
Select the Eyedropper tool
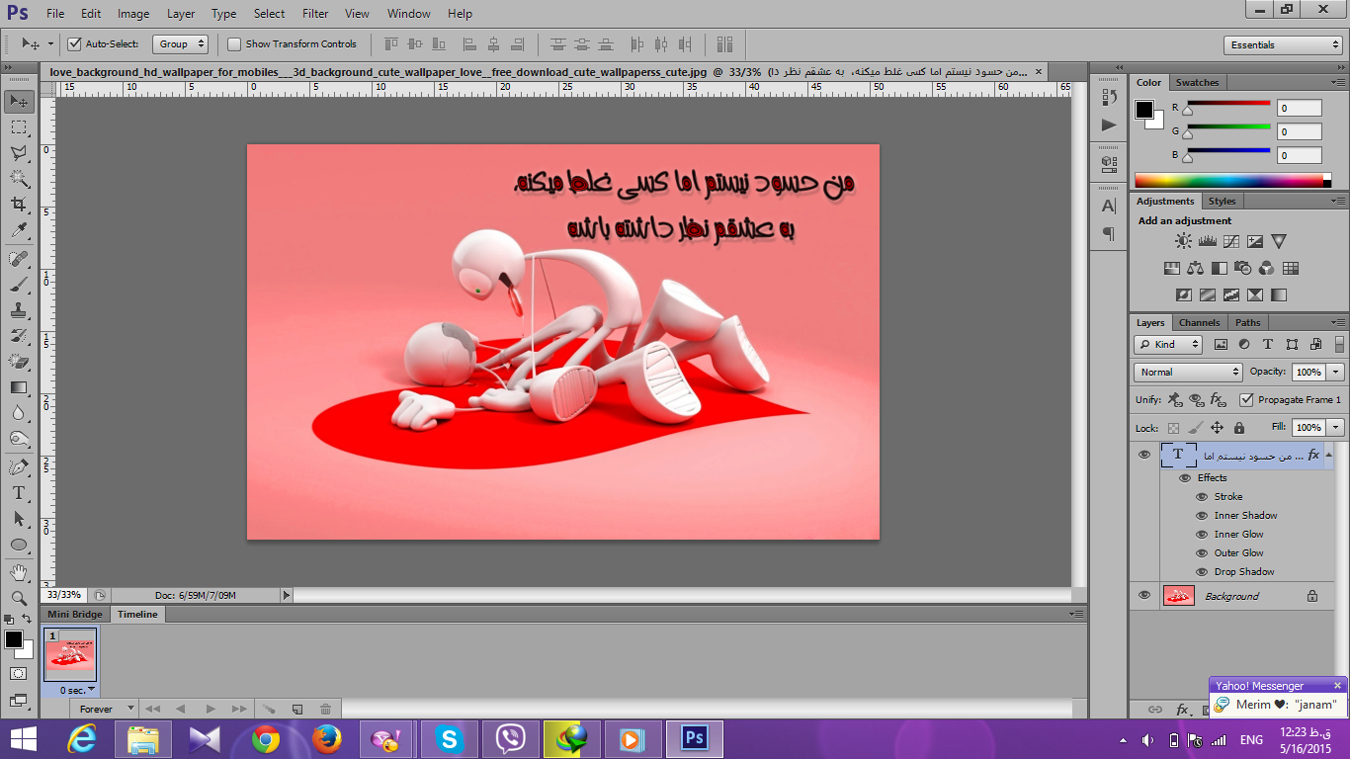point(19,230)
